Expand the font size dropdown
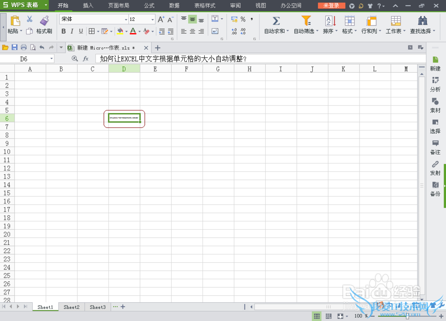Image resolution: width=446 pixels, height=321 pixels. tap(153, 20)
